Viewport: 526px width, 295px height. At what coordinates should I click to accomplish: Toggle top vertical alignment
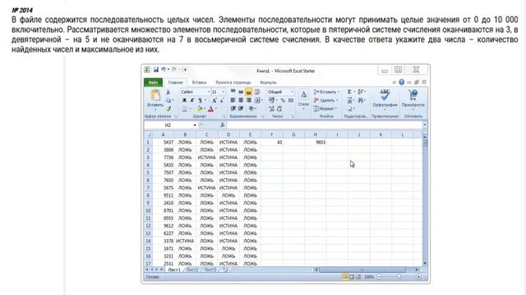coord(233,92)
